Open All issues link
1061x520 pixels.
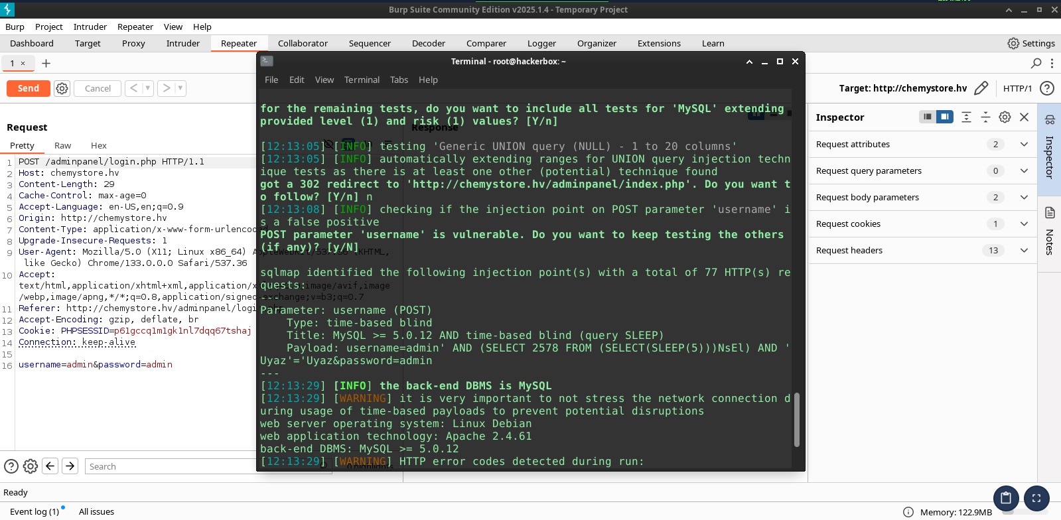[96, 511]
